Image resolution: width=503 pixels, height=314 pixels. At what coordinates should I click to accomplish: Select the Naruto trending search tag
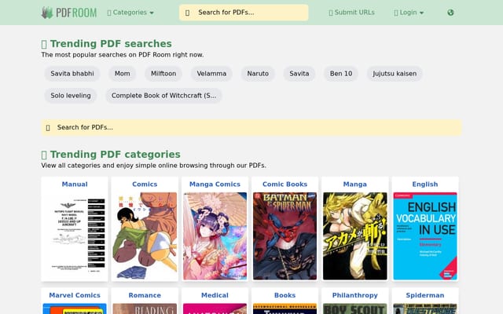click(x=258, y=74)
